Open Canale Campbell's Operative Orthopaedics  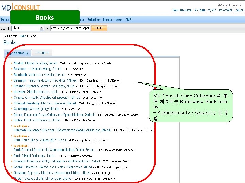(x=47, y=97)
